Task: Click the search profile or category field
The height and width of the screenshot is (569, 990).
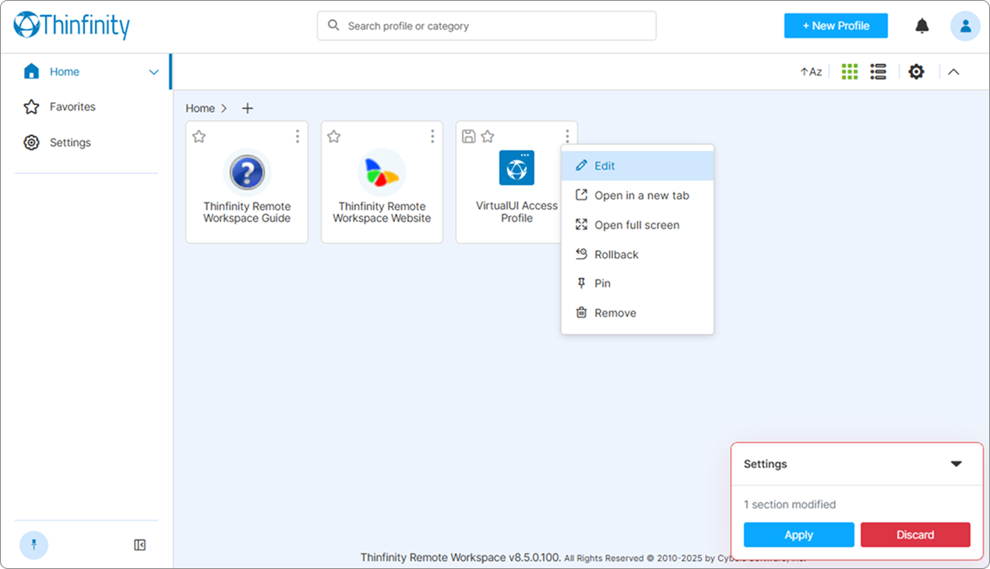Action: (x=487, y=26)
